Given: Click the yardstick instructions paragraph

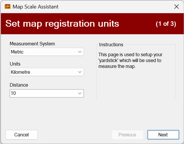Looking at the screenshot, I should coord(130,61).
